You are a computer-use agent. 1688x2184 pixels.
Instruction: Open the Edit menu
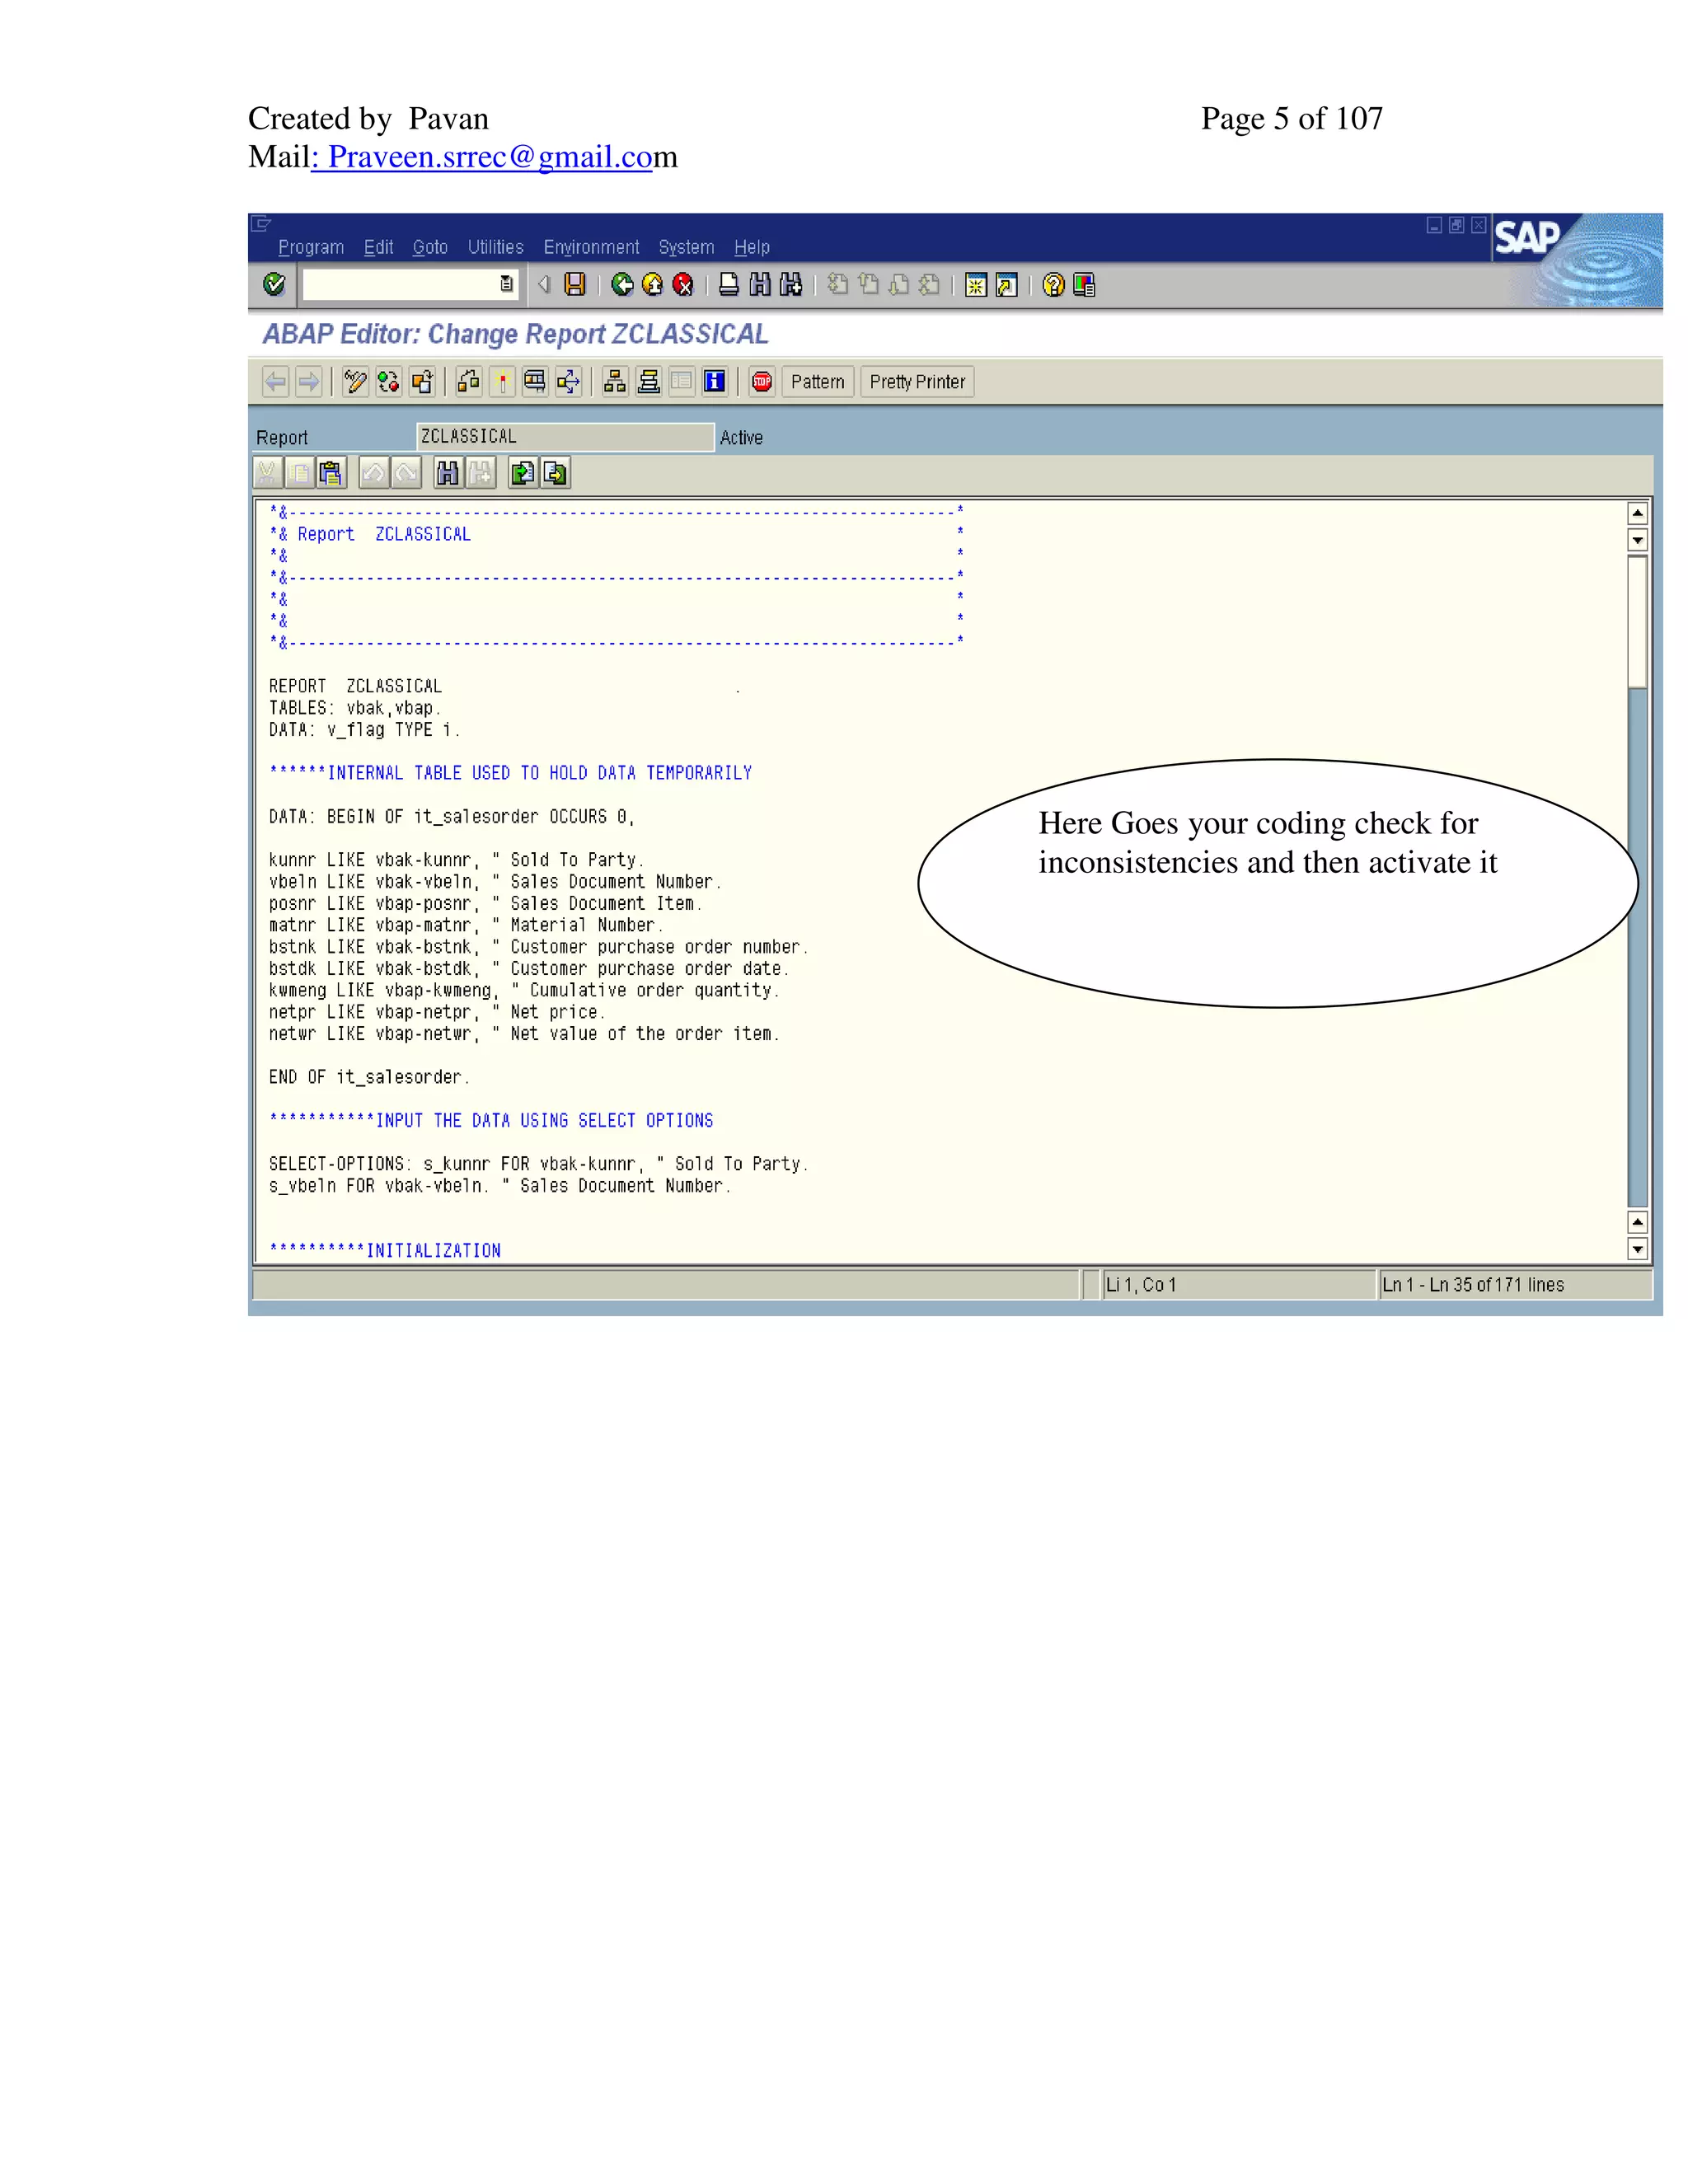[378, 247]
